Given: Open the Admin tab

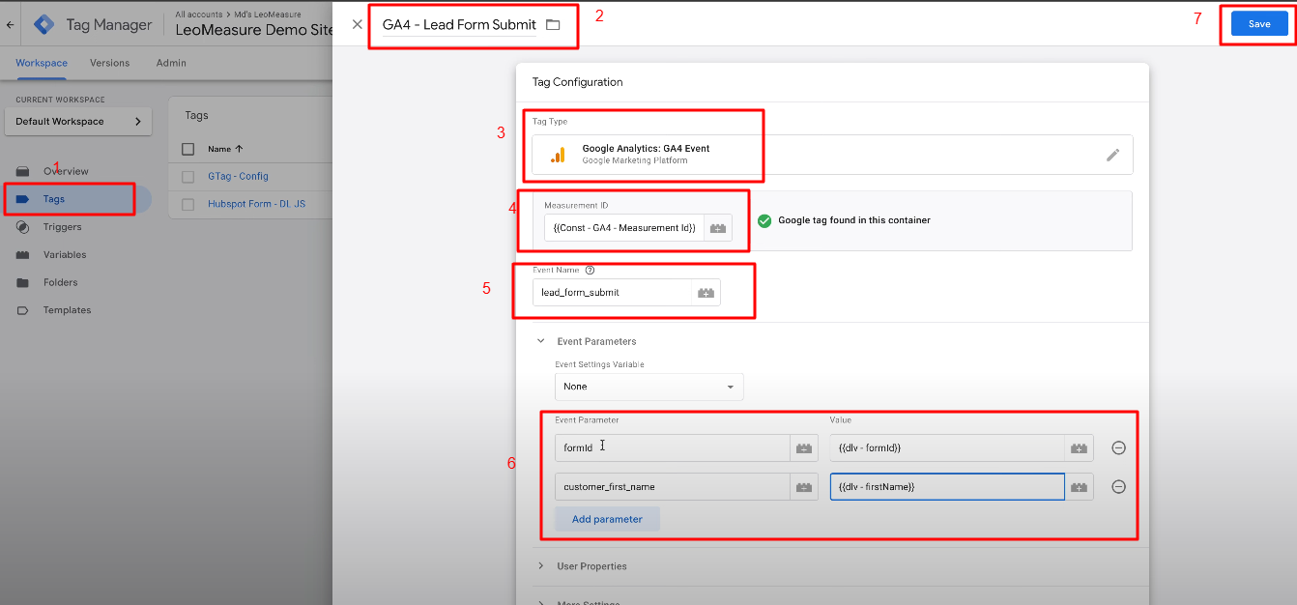Looking at the screenshot, I should (x=170, y=63).
